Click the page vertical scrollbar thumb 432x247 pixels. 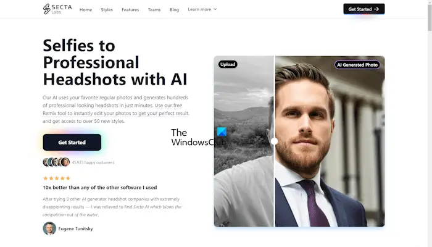(x=430, y=18)
